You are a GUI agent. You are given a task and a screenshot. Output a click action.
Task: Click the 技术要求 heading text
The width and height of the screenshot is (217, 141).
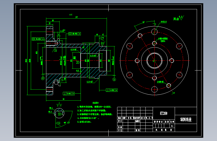(x=96, y=103)
